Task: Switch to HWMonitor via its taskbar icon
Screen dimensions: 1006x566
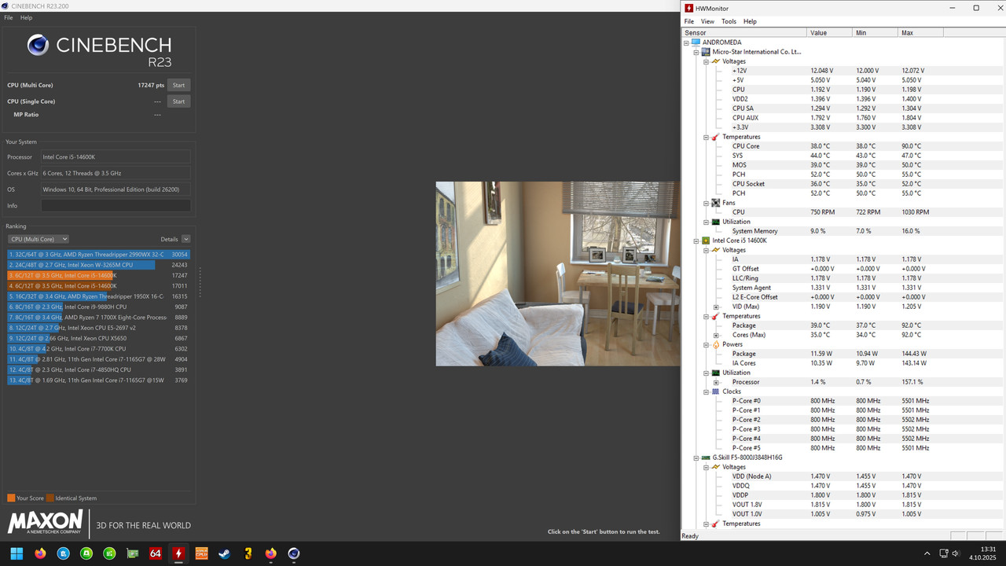Action: (178, 553)
